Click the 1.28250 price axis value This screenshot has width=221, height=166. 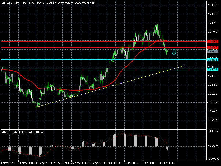click(x=212, y=23)
